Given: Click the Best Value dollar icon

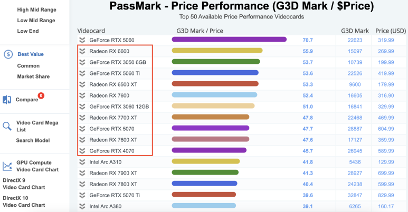Looking at the screenshot, I should (x=8, y=54).
